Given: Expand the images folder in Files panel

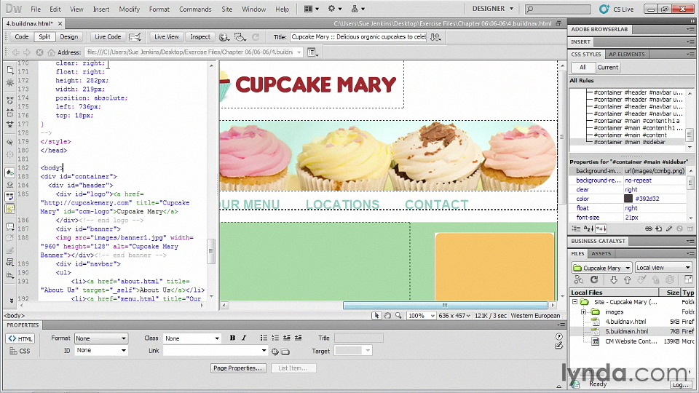Looking at the screenshot, I should pos(583,312).
